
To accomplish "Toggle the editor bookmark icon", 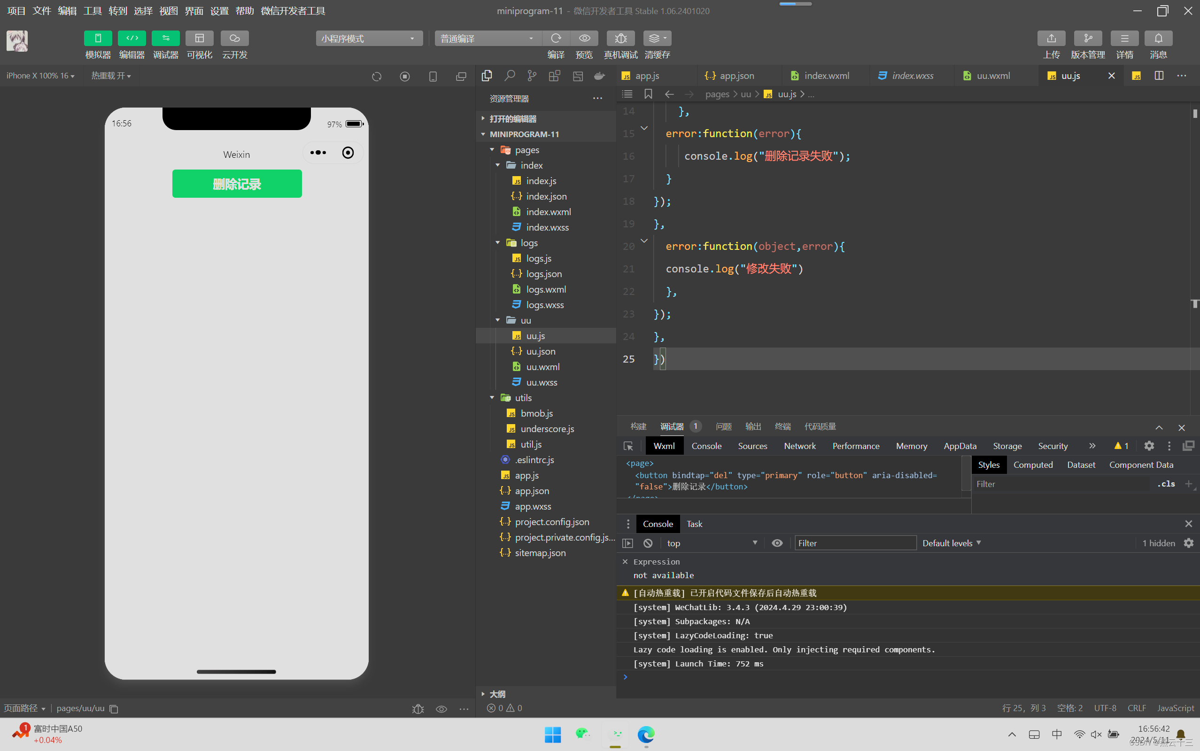I will 648,94.
